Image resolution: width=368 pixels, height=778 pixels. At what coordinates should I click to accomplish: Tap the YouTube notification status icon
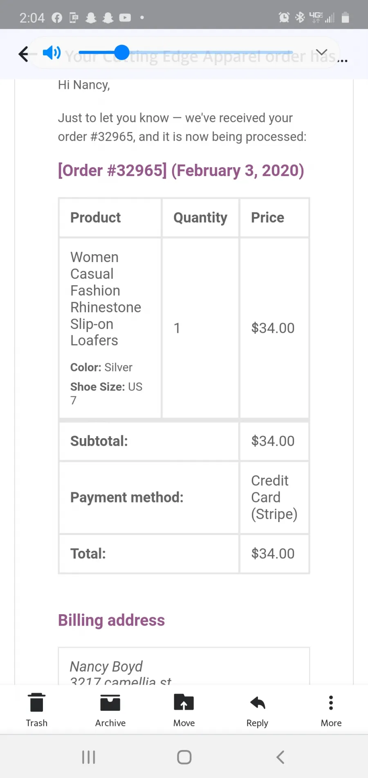tap(125, 18)
